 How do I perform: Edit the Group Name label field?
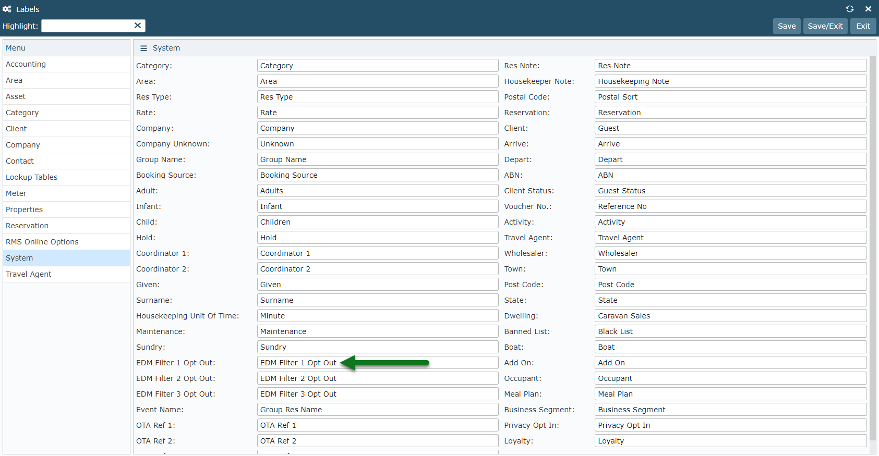coord(378,159)
